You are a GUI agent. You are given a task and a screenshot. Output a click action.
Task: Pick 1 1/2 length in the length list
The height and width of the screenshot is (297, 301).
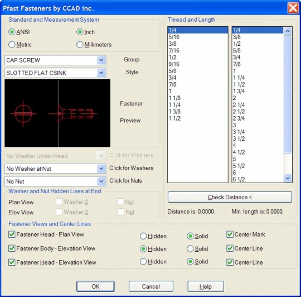click(258, 84)
